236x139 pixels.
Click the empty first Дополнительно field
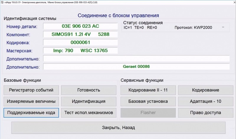point(136,59)
